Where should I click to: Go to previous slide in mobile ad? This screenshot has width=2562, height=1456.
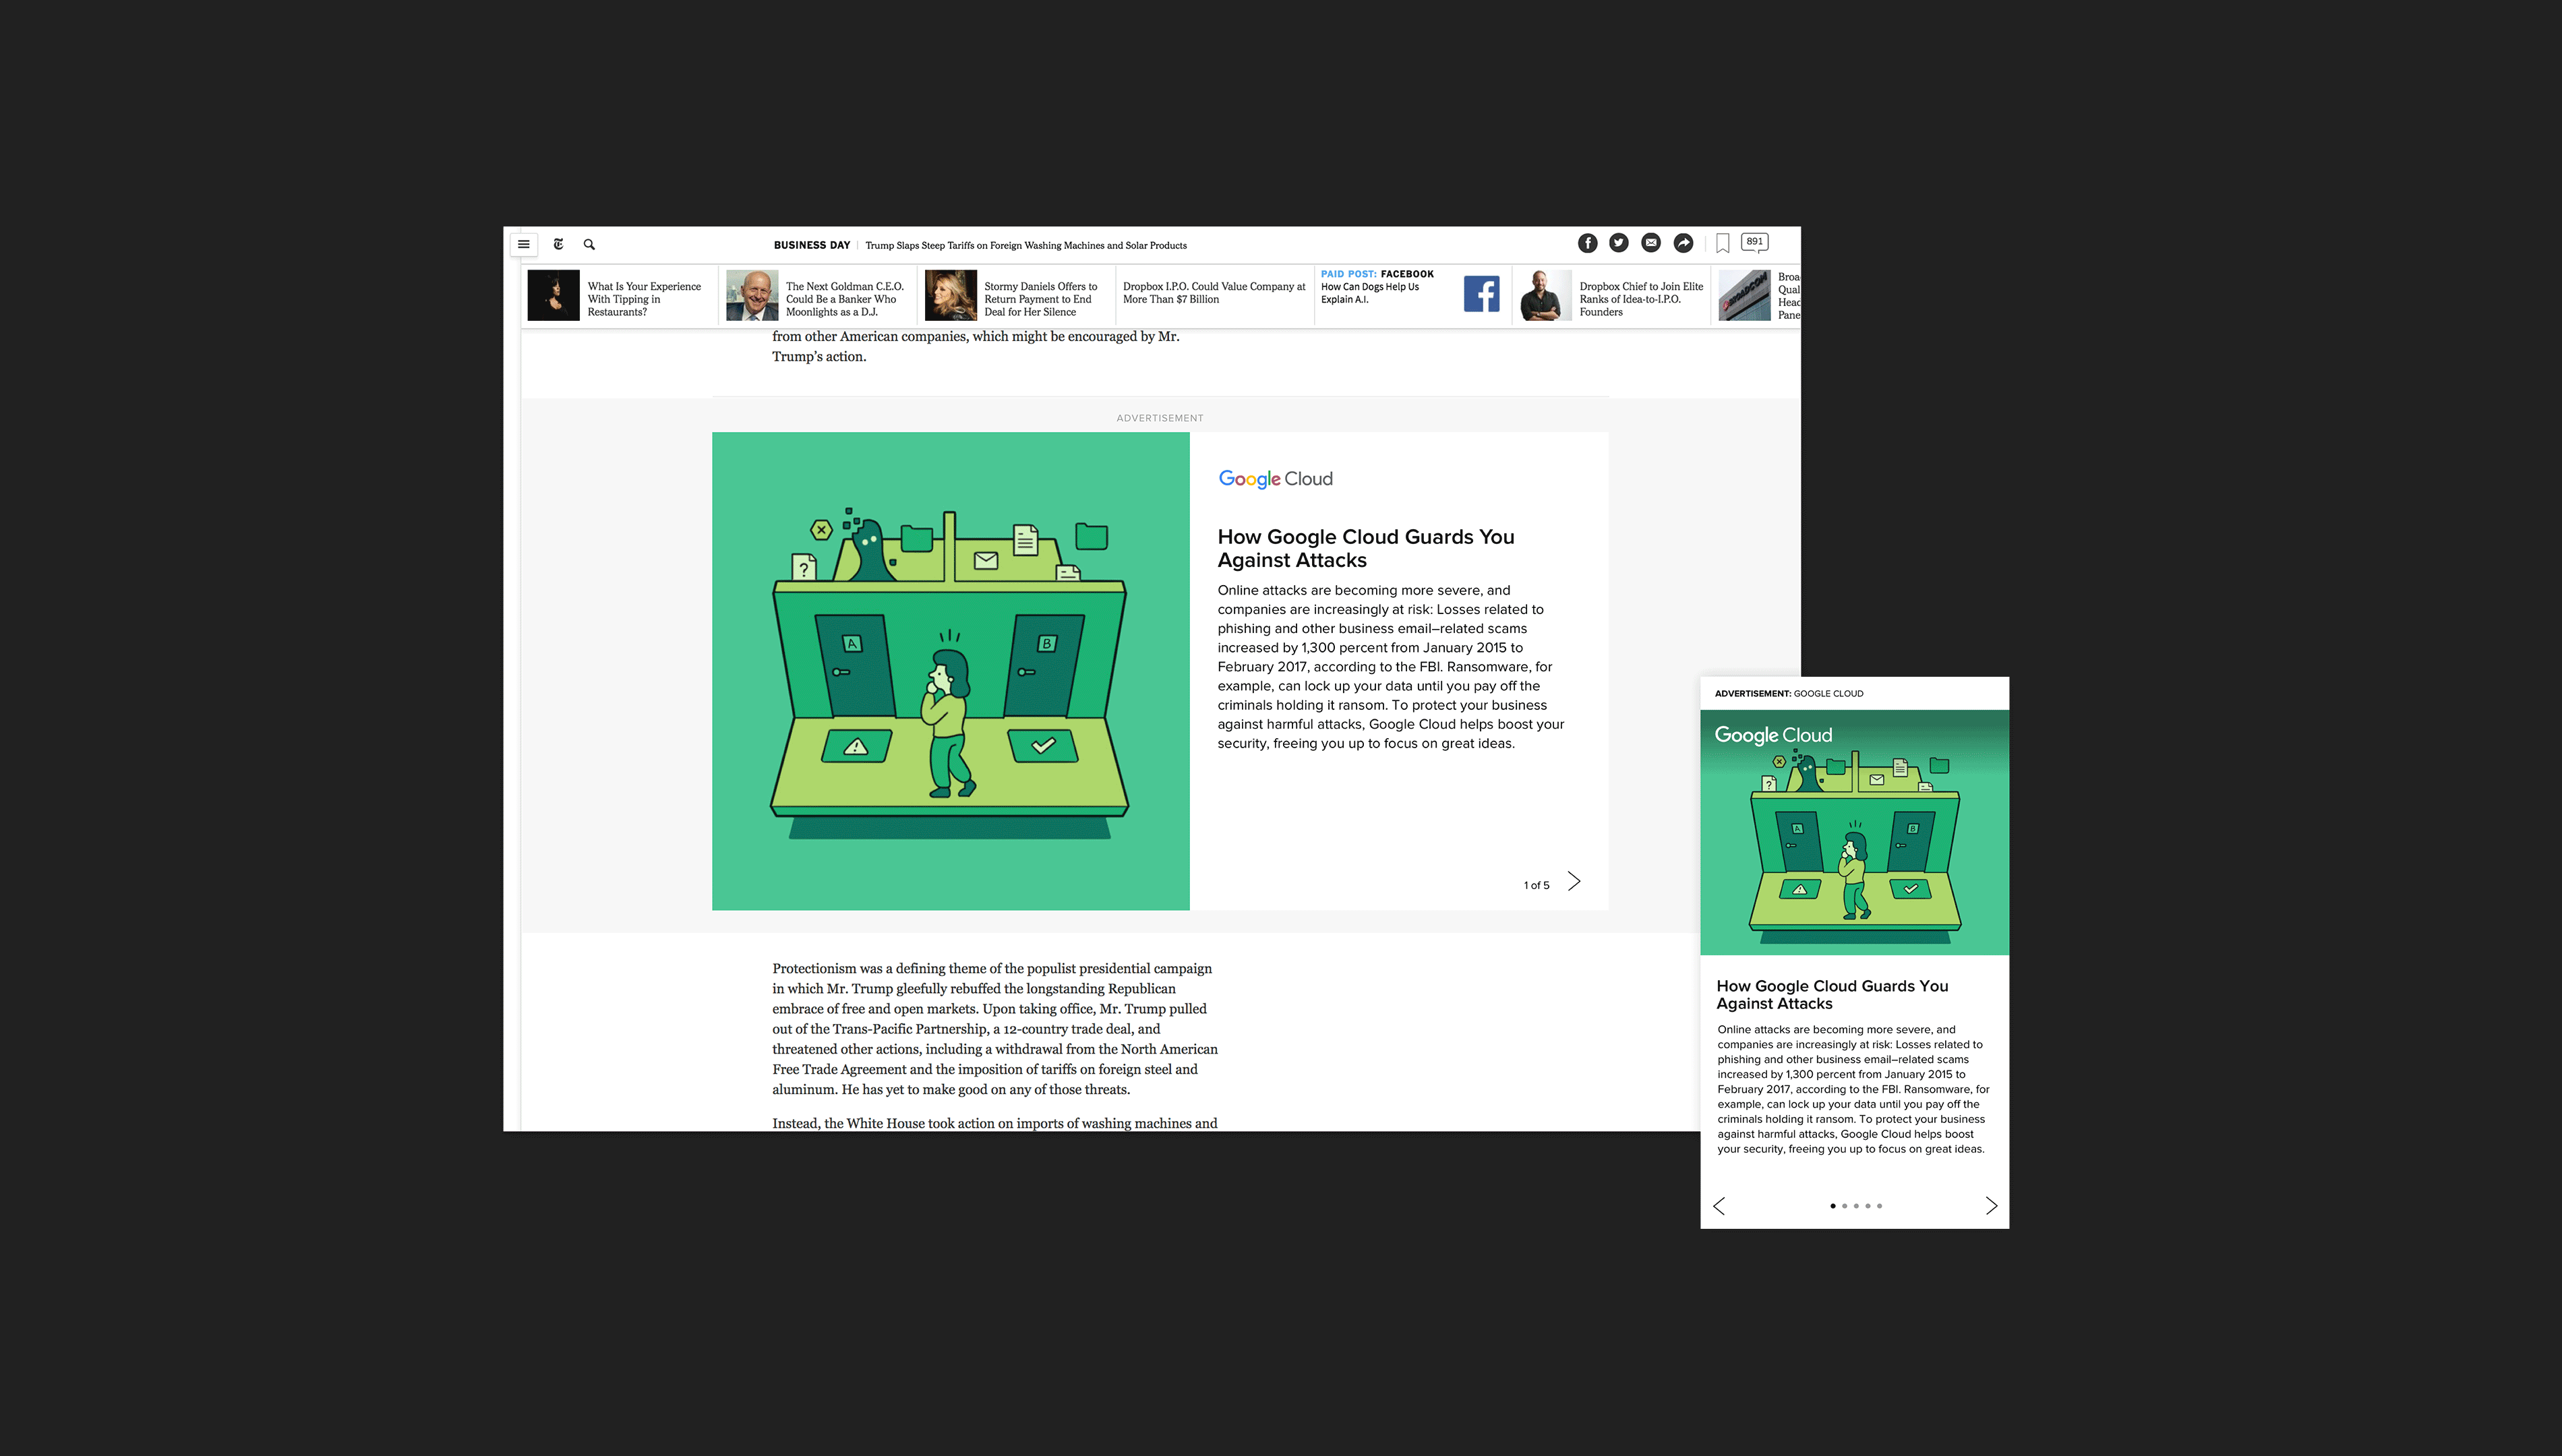coord(1719,1206)
